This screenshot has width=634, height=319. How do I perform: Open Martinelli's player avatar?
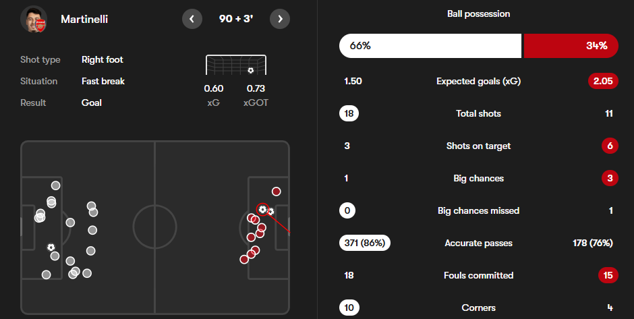[34, 19]
